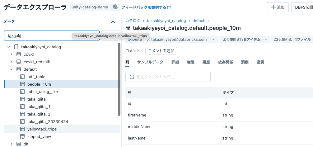313x147 pixels.
Task: Click the people_10m table icon in tree
Action: tap(22, 84)
